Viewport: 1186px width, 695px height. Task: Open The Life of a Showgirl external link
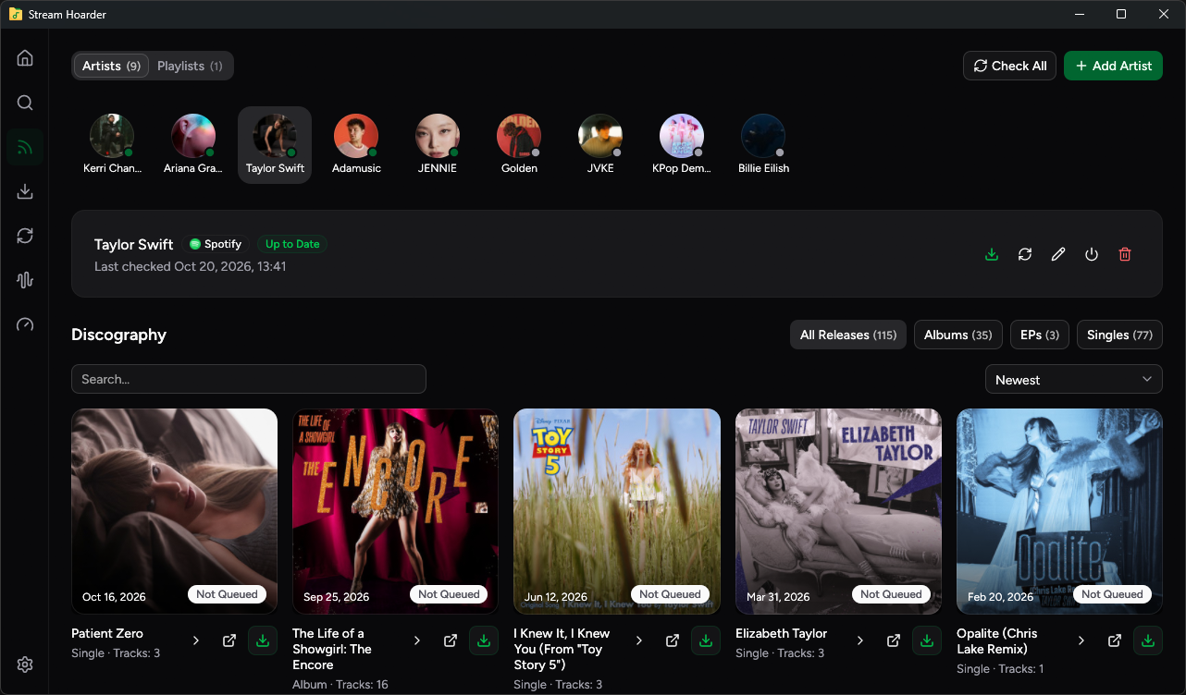[x=451, y=640]
